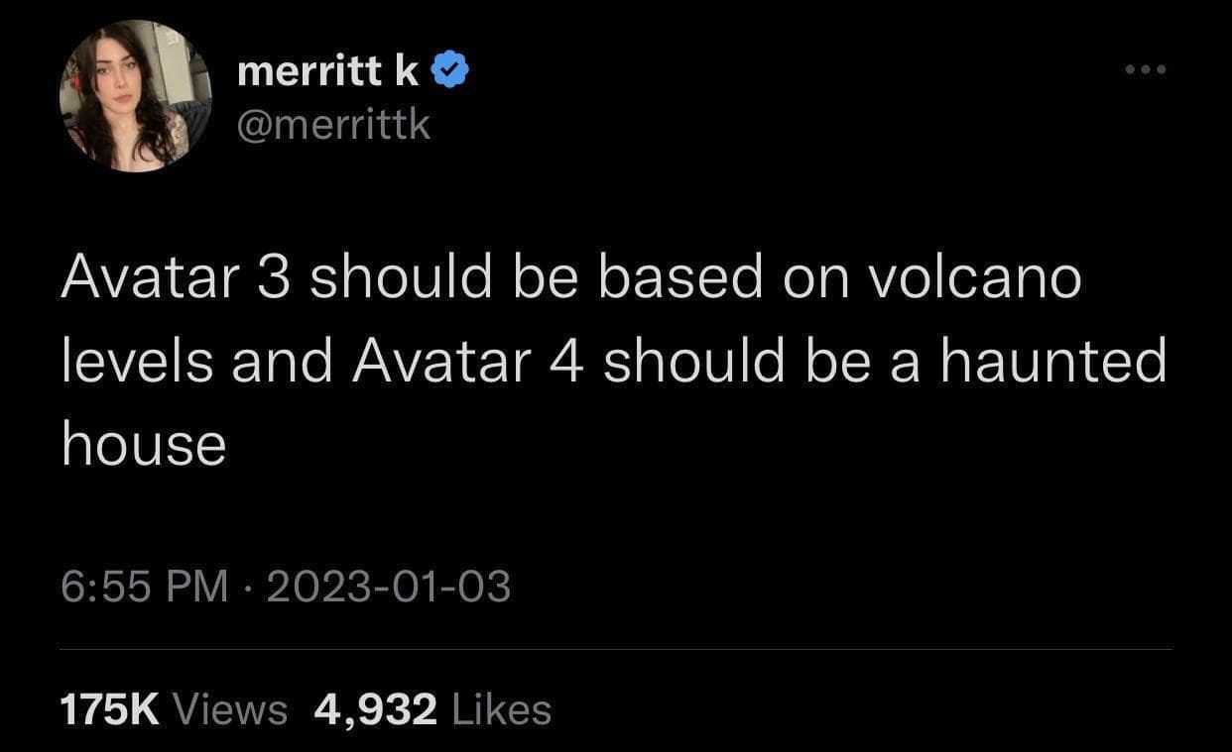Click the divider line above engagement stats
Screen dimensions: 1232x752
coord(615,646)
